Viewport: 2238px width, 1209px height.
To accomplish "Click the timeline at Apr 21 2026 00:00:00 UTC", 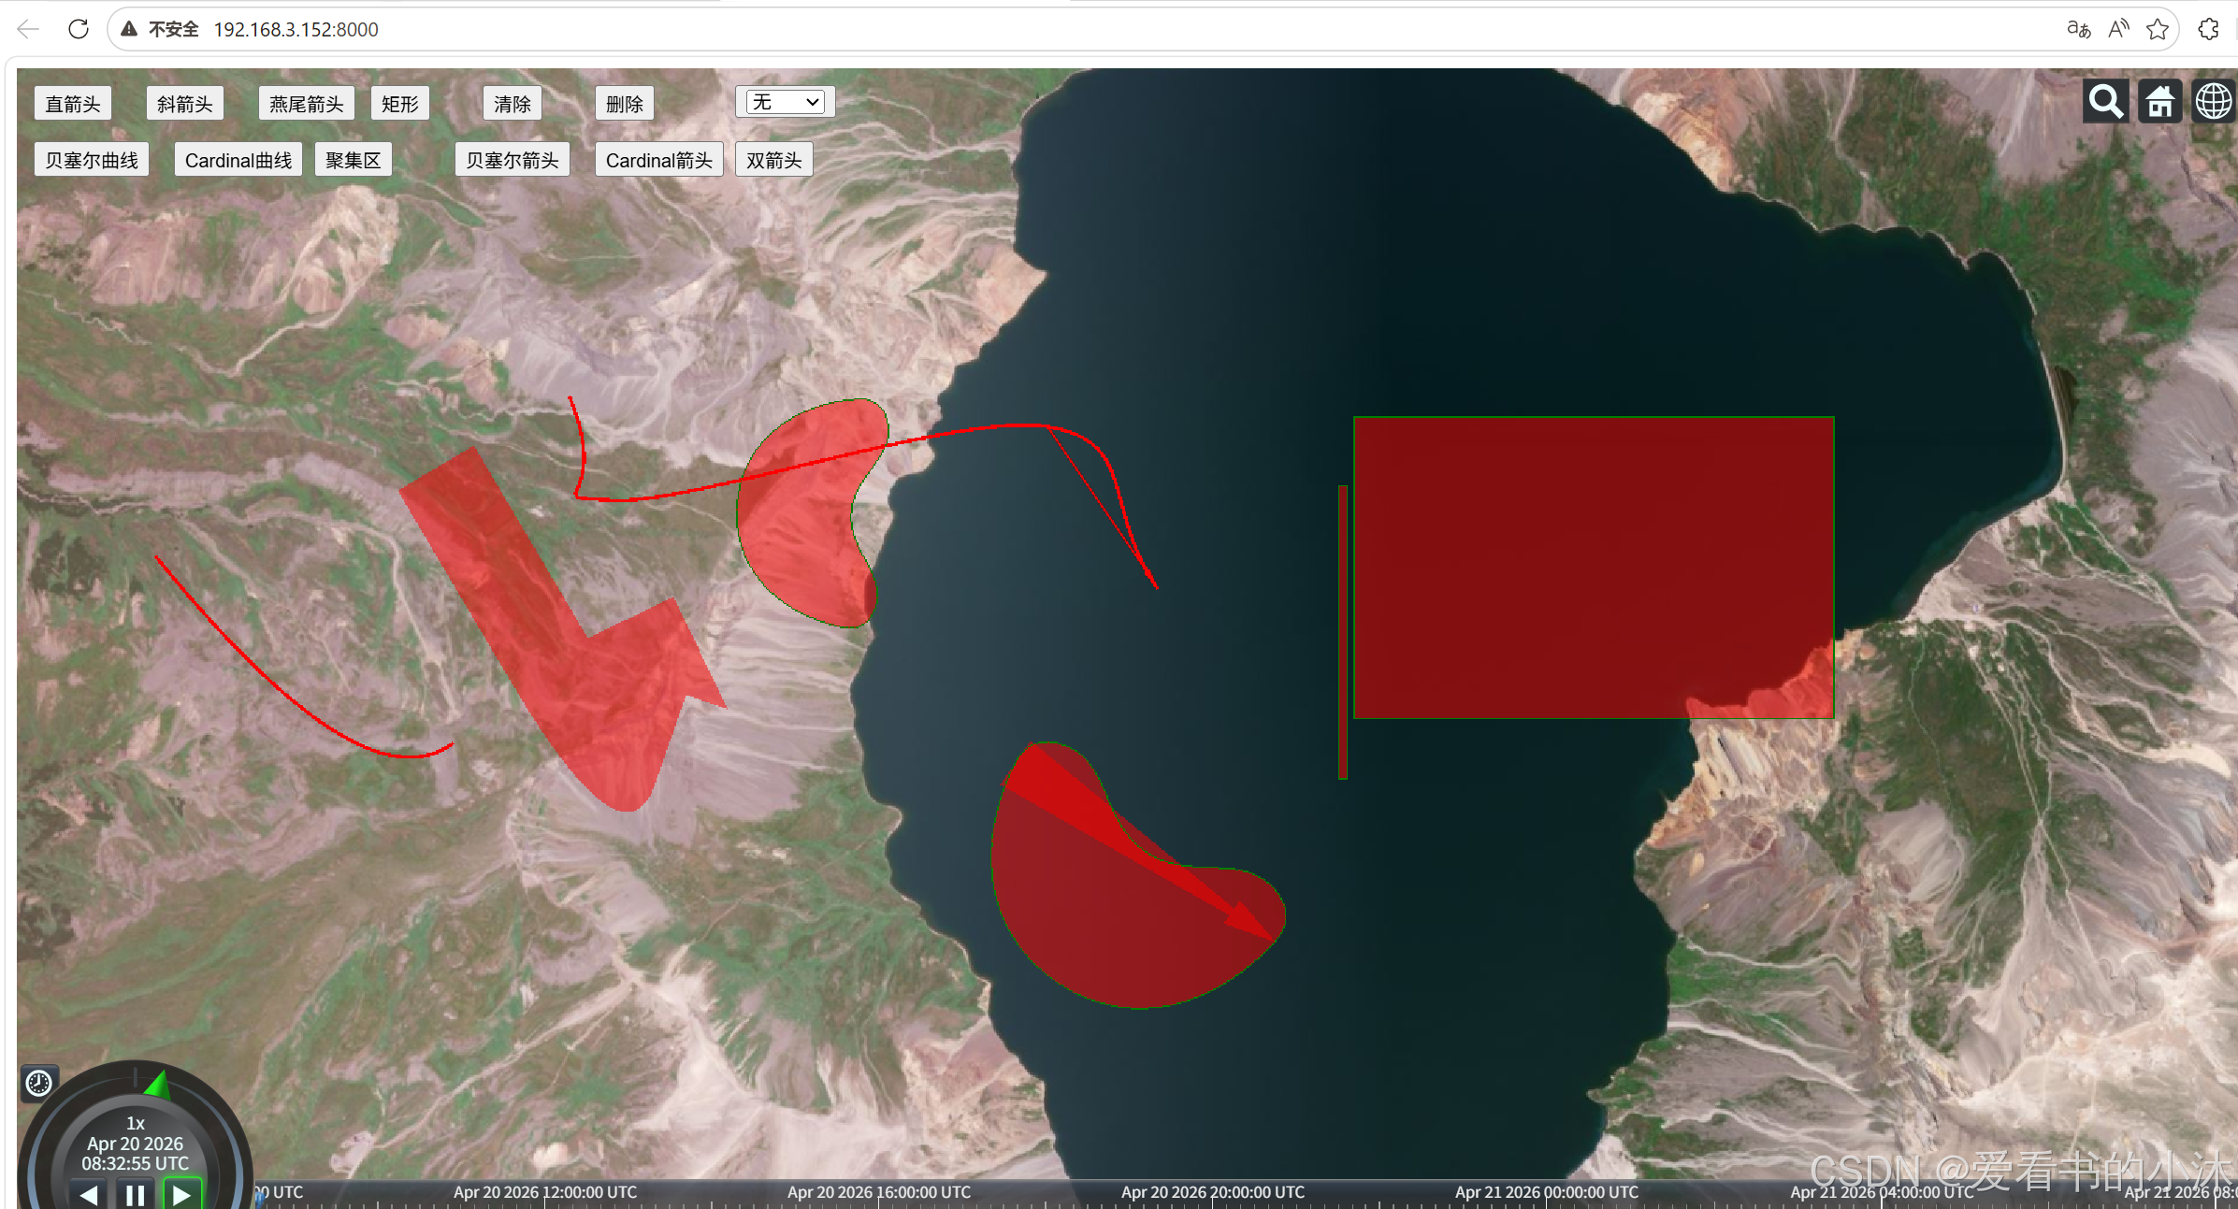I will click(x=1547, y=1192).
